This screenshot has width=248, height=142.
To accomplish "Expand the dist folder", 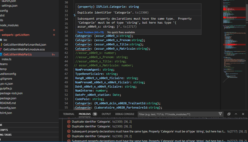I will pyautogui.click(x=2, y=15).
